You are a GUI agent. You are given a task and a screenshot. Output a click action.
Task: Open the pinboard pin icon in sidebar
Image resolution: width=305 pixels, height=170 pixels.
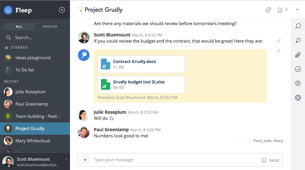coord(298,41)
